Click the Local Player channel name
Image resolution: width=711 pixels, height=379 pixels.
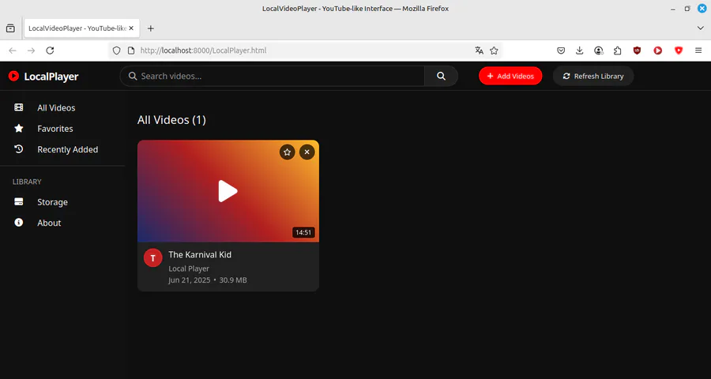189,268
